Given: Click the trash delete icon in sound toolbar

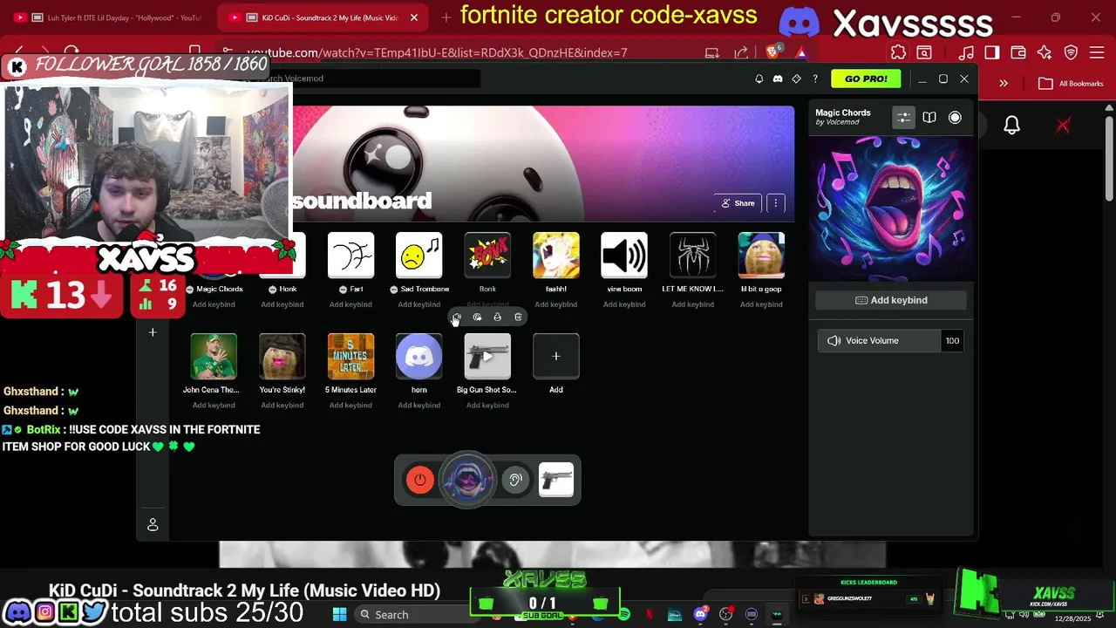Looking at the screenshot, I should (518, 317).
